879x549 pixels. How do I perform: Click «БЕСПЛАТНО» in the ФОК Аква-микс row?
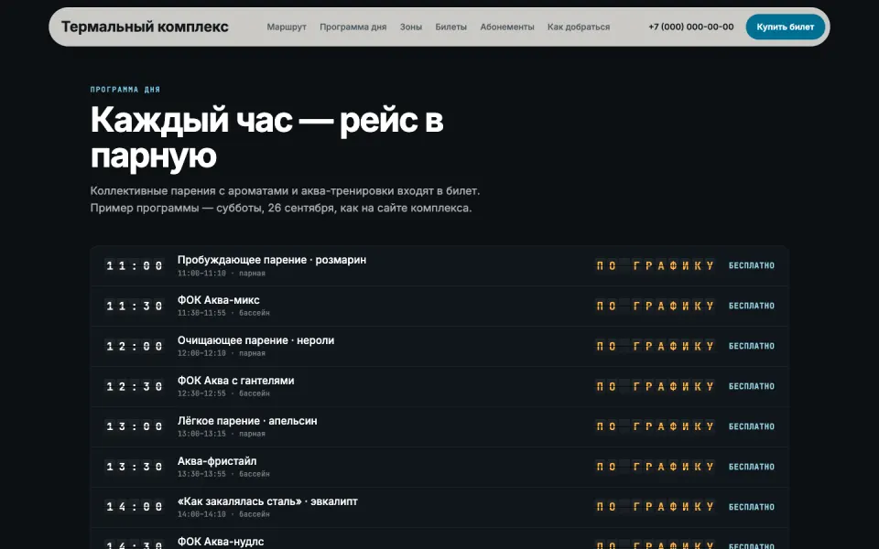pos(752,306)
